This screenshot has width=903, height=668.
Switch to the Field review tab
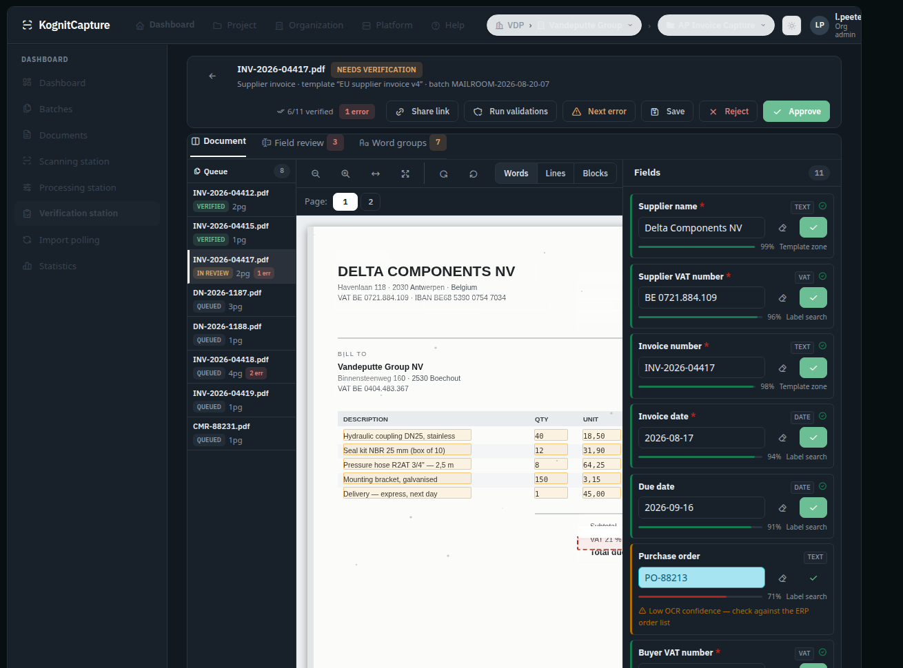click(302, 143)
